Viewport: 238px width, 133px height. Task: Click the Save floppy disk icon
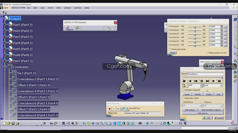13,123
